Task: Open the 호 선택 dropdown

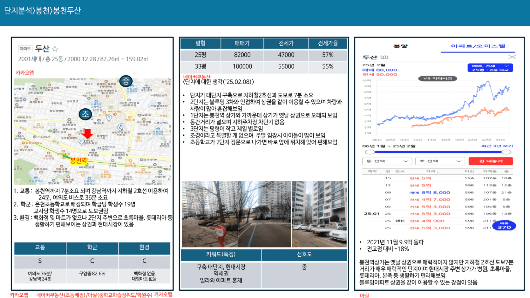Action: [440, 161]
